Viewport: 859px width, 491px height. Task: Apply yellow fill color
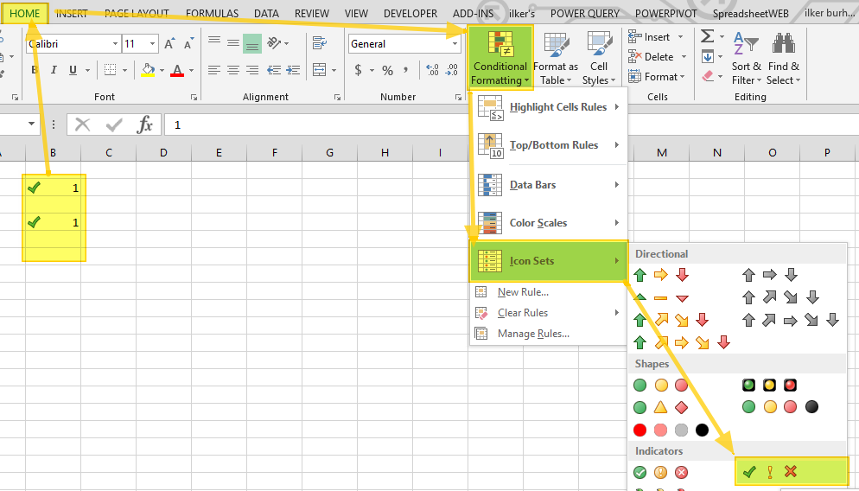[148, 70]
